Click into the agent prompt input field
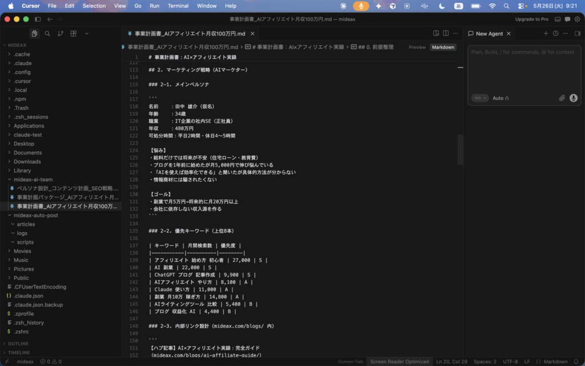 click(x=524, y=69)
